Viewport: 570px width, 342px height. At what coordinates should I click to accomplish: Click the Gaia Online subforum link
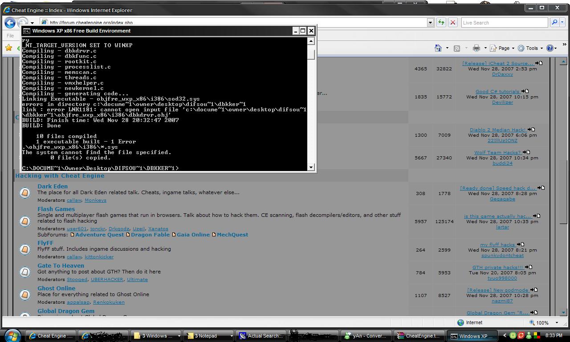coord(193,235)
